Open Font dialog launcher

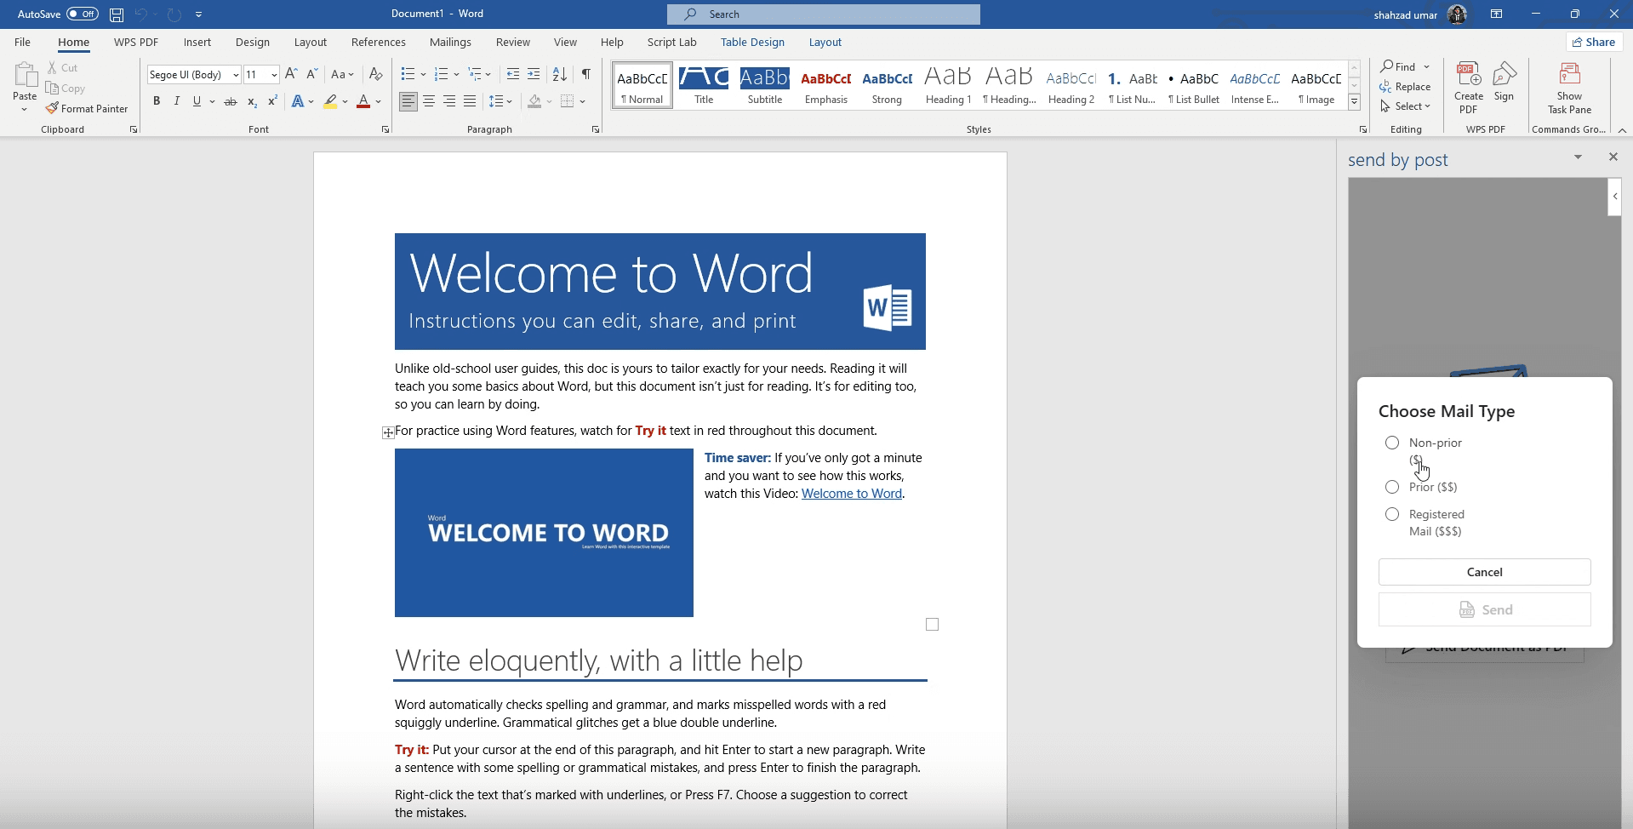pyautogui.click(x=385, y=129)
